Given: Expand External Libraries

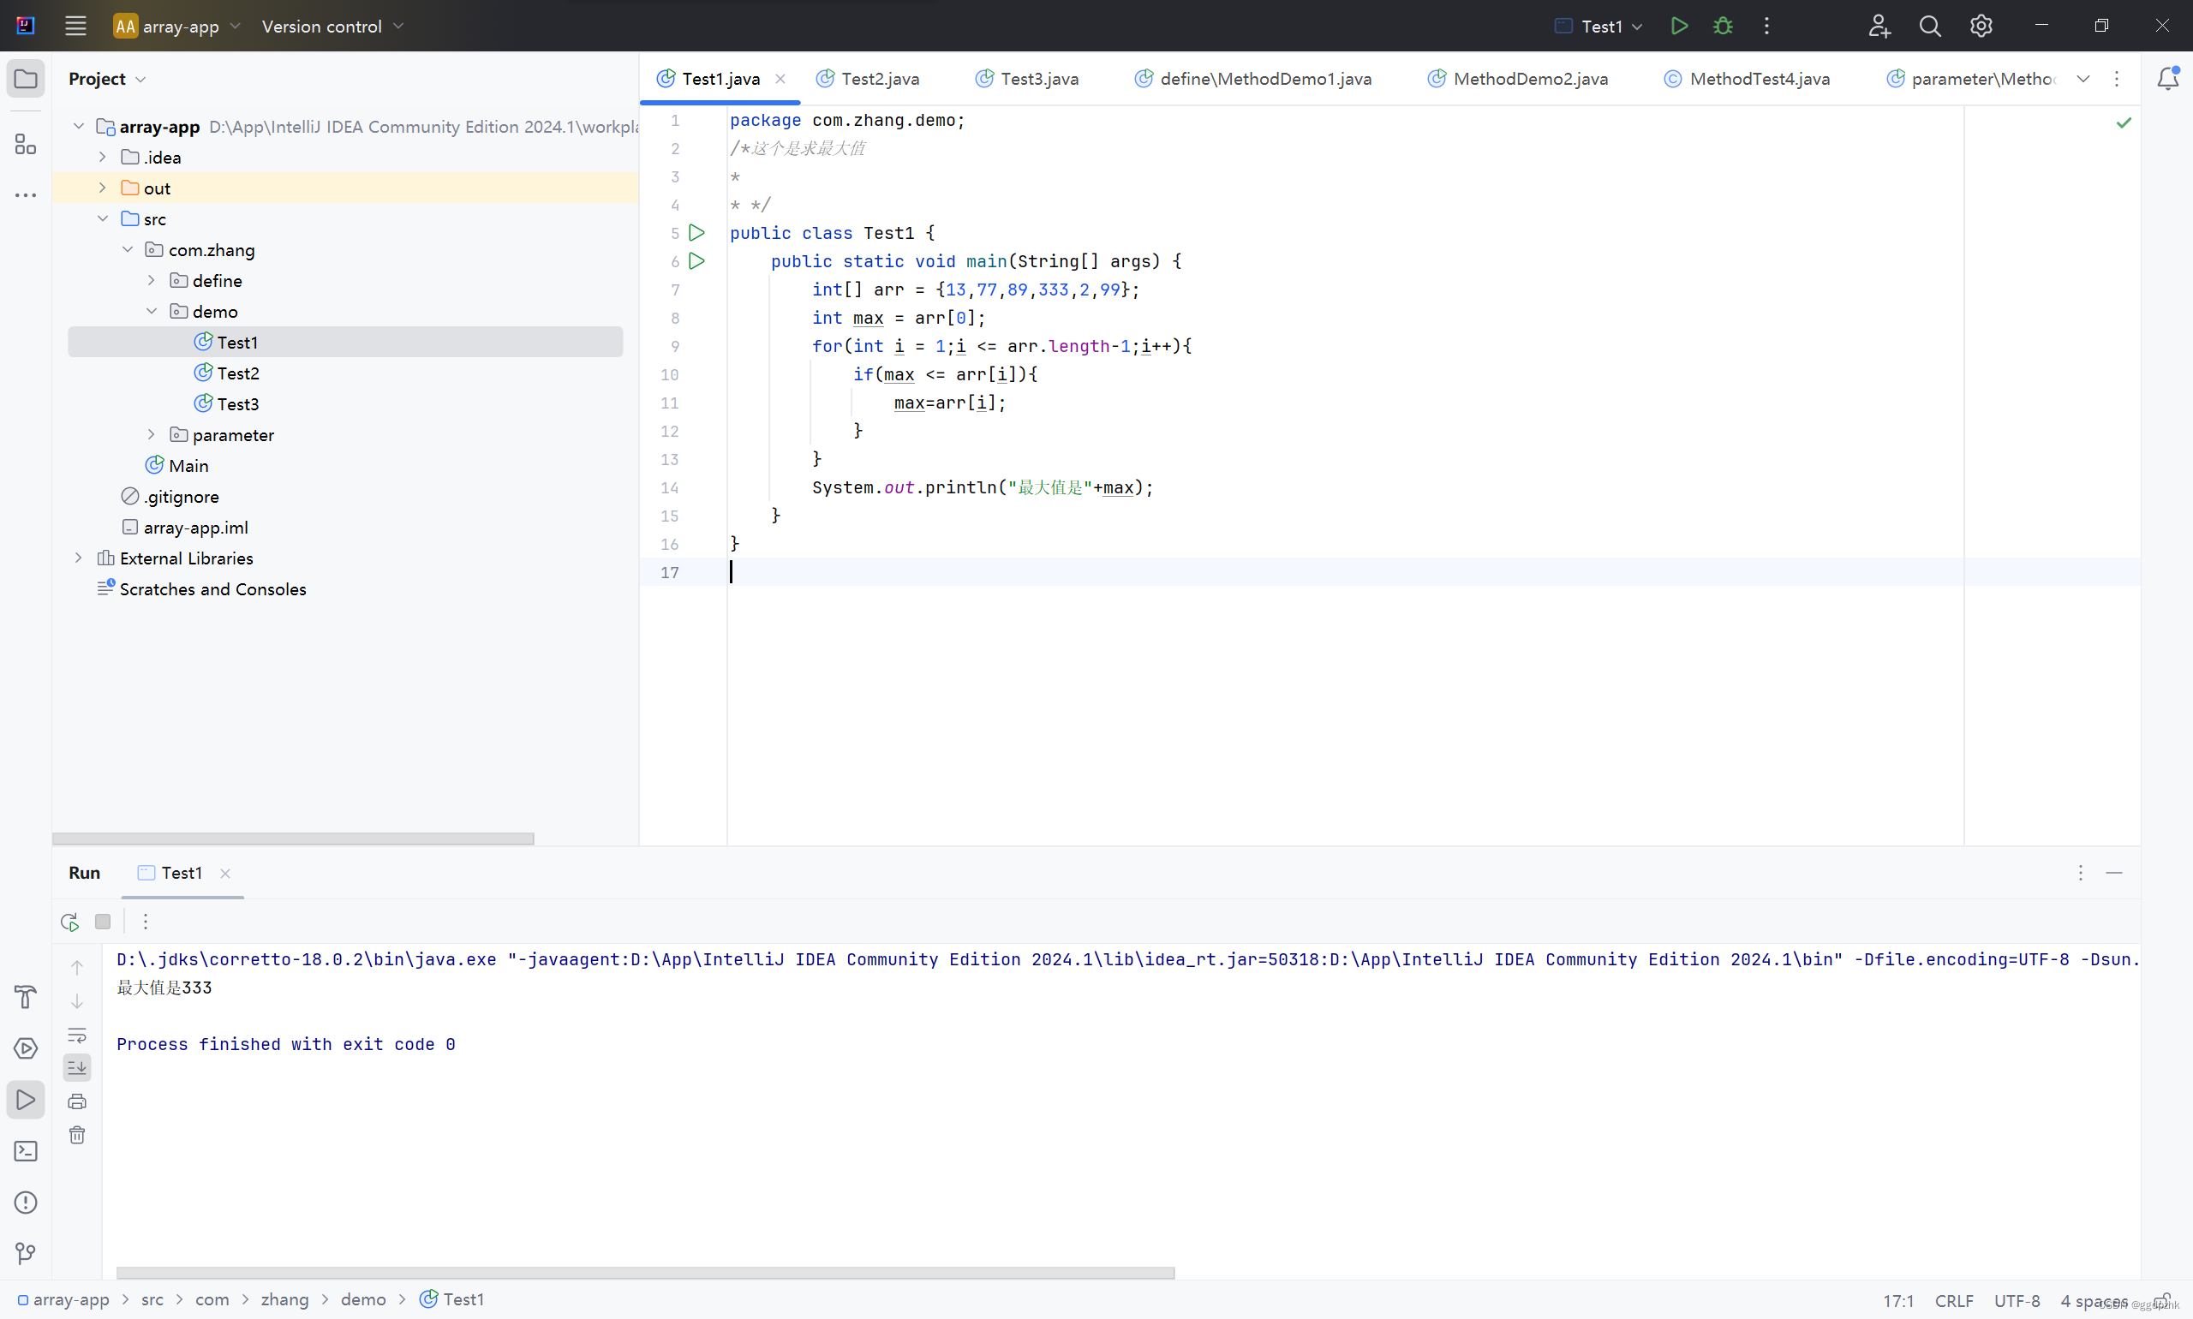Looking at the screenshot, I should pyautogui.click(x=78, y=558).
